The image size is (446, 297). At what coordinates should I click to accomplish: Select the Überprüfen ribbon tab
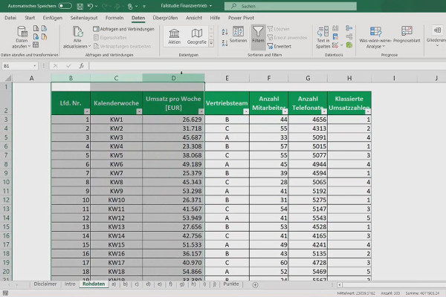coord(165,18)
